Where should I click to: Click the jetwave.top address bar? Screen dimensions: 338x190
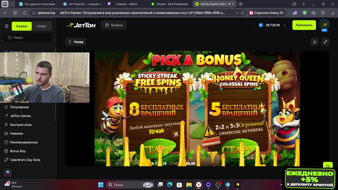coord(46,13)
